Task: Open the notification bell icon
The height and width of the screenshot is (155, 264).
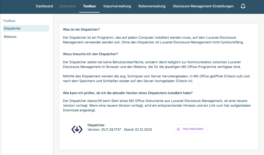Action: tap(243, 6)
